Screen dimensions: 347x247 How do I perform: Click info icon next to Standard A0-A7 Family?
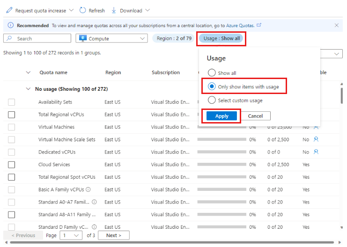[94, 202]
